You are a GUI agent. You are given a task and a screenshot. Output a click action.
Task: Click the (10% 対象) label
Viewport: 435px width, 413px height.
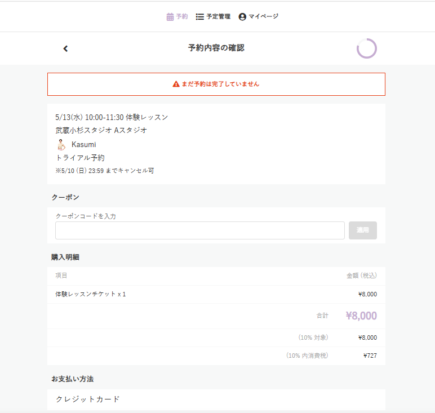coord(313,337)
